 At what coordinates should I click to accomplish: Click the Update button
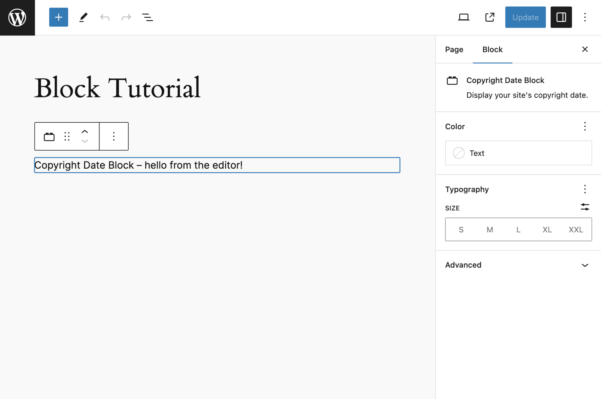pyautogui.click(x=525, y=17)
